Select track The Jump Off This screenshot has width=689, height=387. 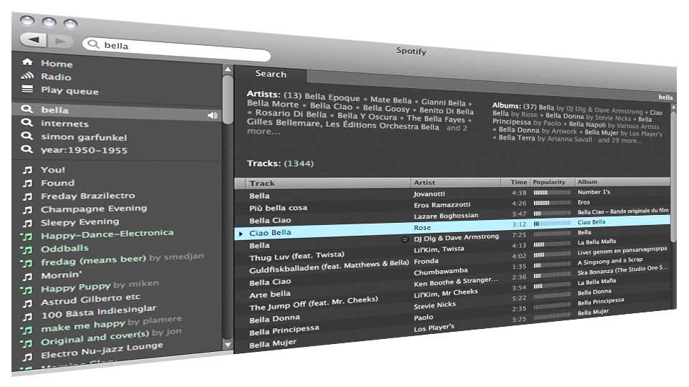tap(314, 303)
